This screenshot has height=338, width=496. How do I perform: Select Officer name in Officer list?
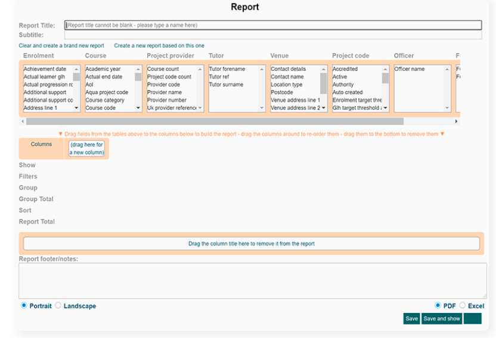410,69
